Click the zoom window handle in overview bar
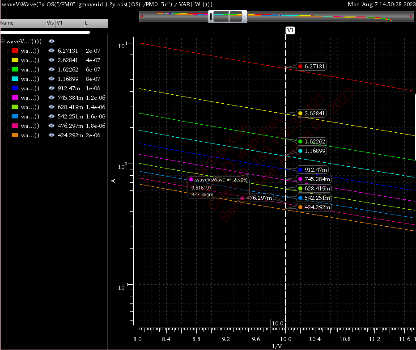416x350 pixels. pos(229,17)
